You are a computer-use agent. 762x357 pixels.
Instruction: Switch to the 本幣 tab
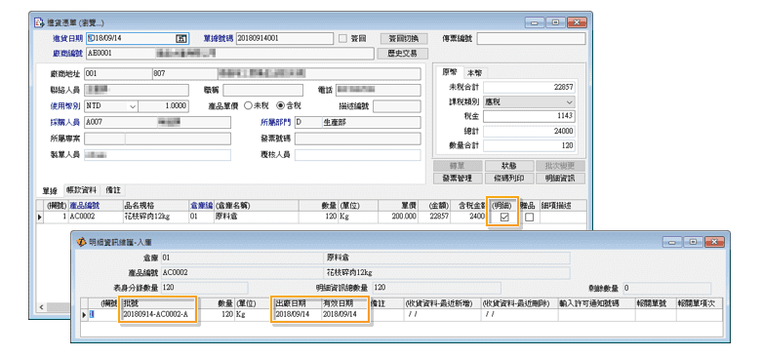(474, 73)
